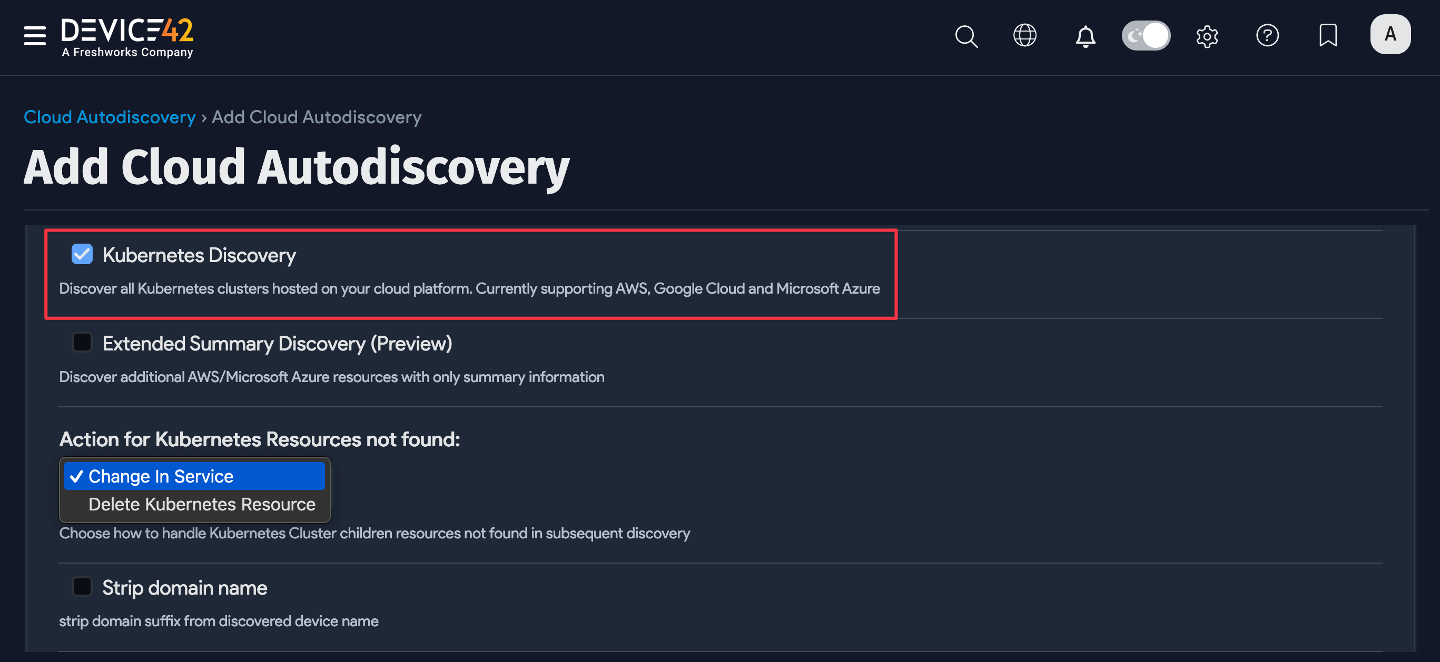Check the Strip domain name option
Screen dimensions: 1440x662
pyautogui.click(x=82, y=587)
